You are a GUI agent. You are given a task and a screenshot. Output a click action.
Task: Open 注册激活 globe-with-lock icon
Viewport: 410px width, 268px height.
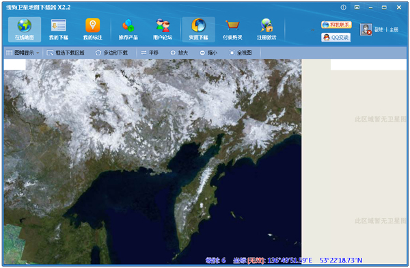(x=266, y=25)
